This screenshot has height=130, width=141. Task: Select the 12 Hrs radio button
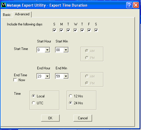click(71, 96)
